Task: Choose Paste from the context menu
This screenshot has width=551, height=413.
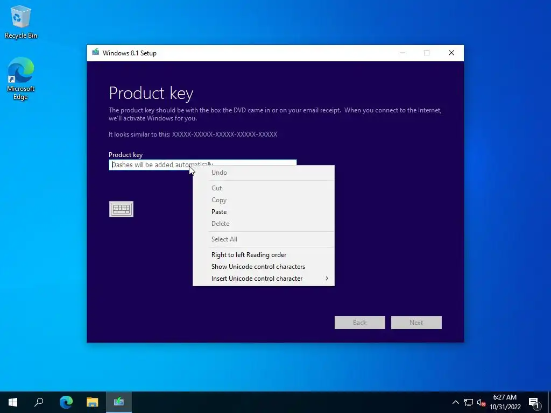Action: [x=264, y=212]
